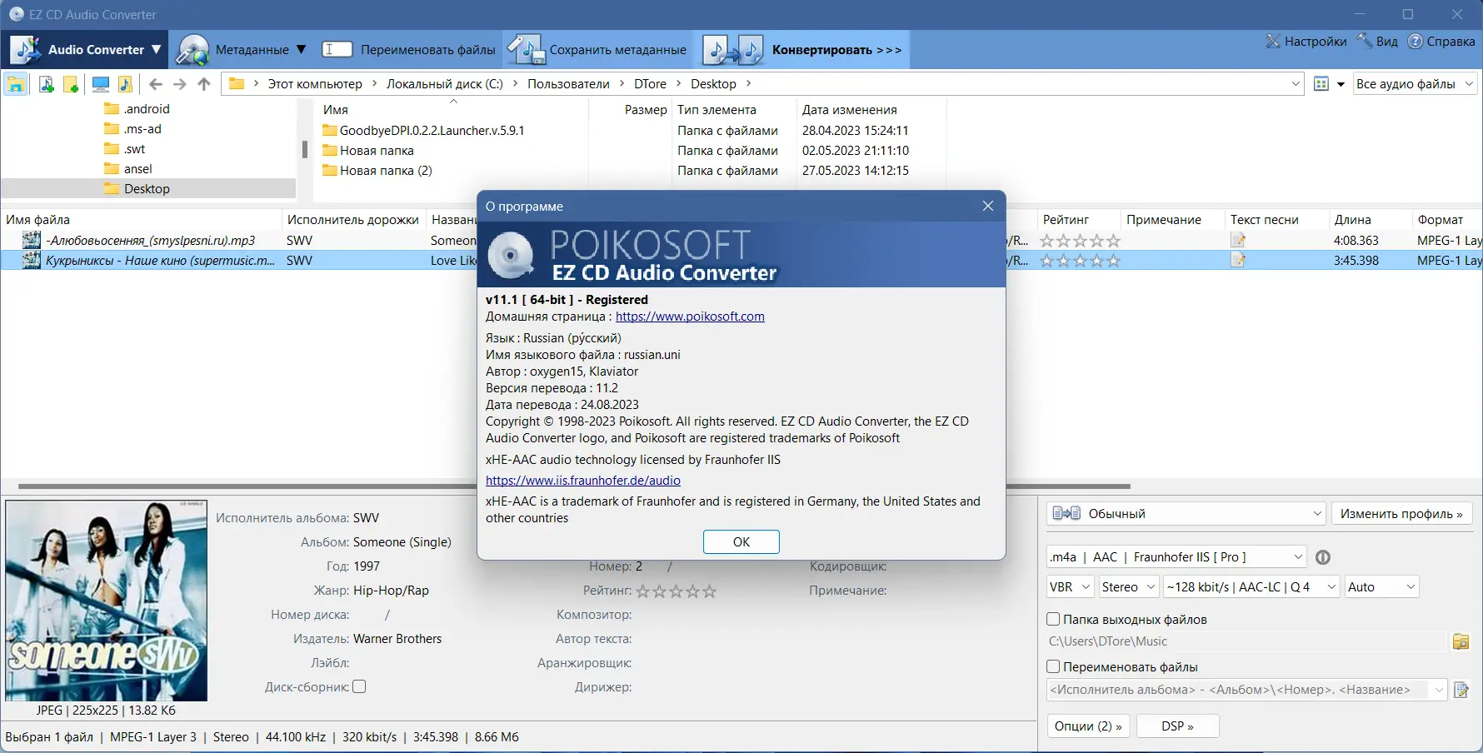
Task: Select Пользователи in the breadcrumb
Action: coord(568,84)
